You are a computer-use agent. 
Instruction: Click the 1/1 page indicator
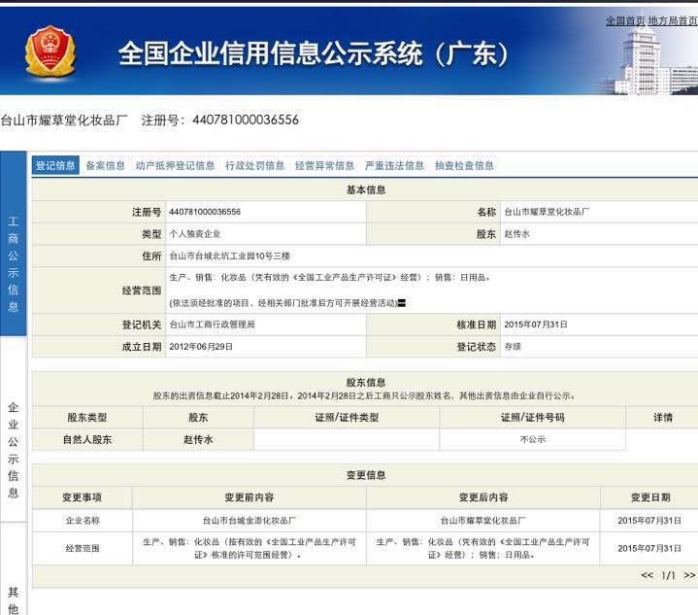click(x=668, y=575)
